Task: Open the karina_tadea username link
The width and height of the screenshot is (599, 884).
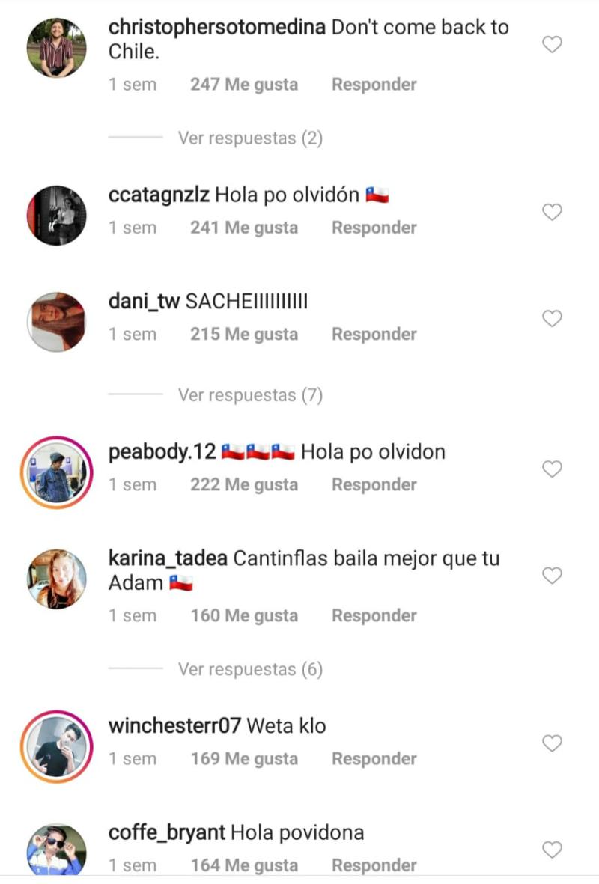Action: [x=168, y=558]
